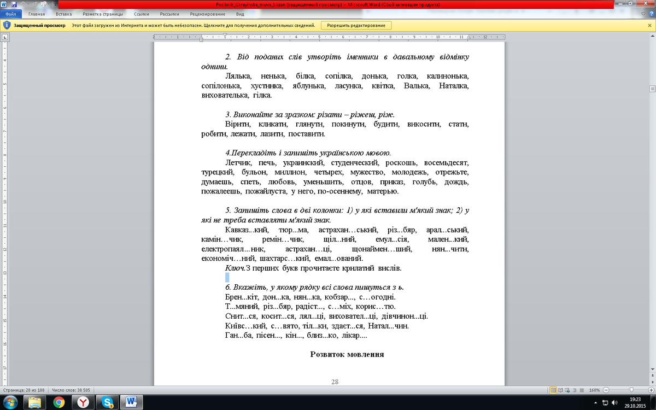Open Skype from the taskbar
Viewport: 656px width, 410px height.
[108, 402]
